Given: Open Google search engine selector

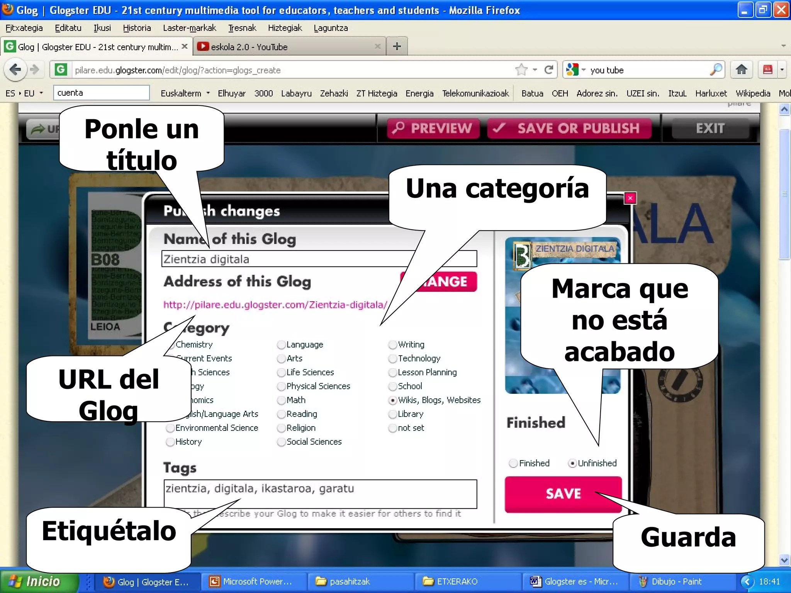Looking at the screenshot, I should (x=575, y=70).
